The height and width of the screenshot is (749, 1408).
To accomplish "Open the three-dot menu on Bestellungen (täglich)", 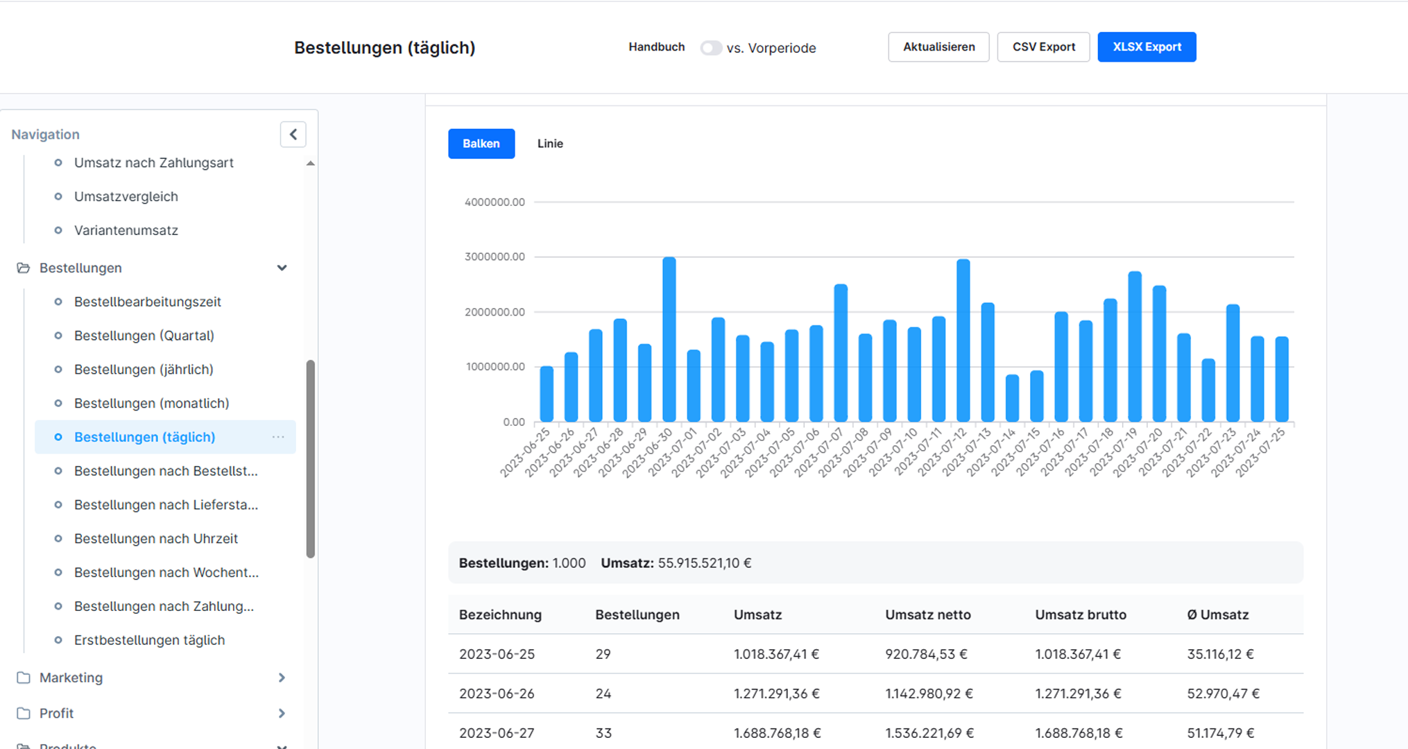I will (278, 437).
